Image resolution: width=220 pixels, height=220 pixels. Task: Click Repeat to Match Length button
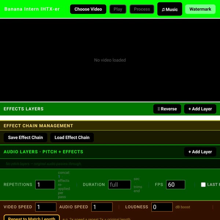tap(32, 217)
